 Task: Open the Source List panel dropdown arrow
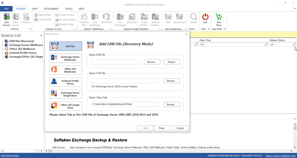click(41, 36)
